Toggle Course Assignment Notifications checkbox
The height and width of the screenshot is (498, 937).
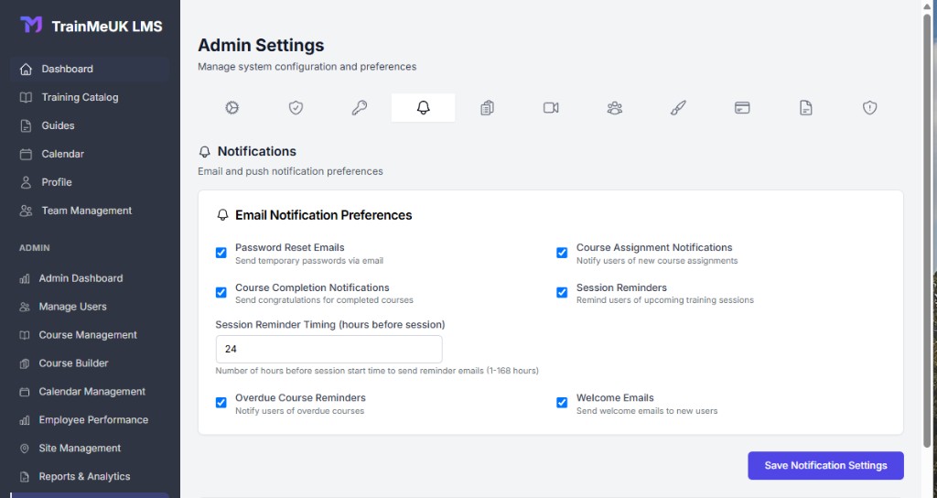[562, 253]
